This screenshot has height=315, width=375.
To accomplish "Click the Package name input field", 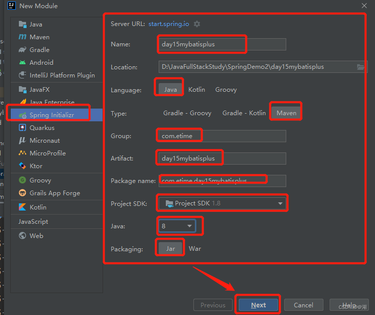I will point(222,181).
